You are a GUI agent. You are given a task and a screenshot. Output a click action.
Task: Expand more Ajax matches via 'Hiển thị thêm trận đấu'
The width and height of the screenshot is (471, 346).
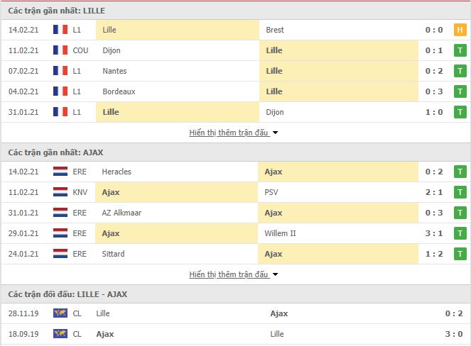229,274
